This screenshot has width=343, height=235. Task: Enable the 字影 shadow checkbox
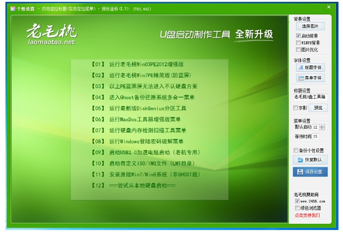(296, 108)
